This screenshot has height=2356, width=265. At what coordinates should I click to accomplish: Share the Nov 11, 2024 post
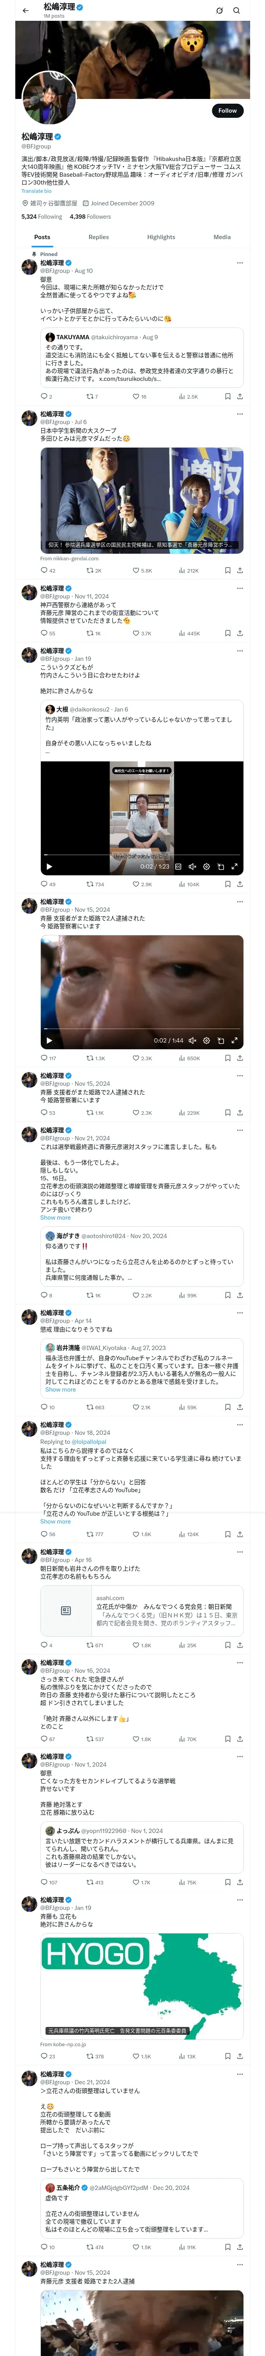point(239,633)
